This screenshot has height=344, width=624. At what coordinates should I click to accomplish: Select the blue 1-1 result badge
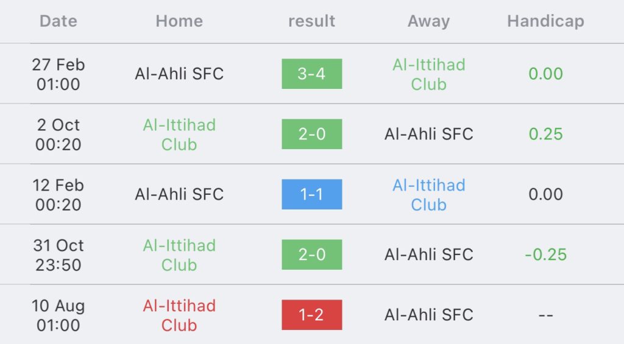point(311,194)
